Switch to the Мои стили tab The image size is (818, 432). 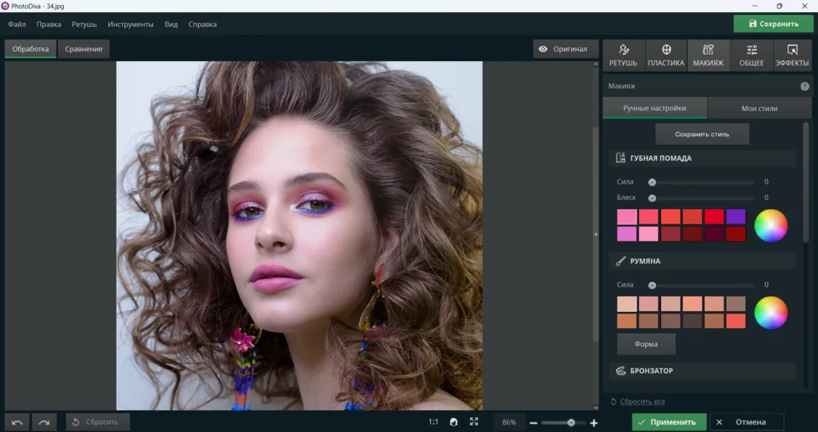(x=759, y=108)
